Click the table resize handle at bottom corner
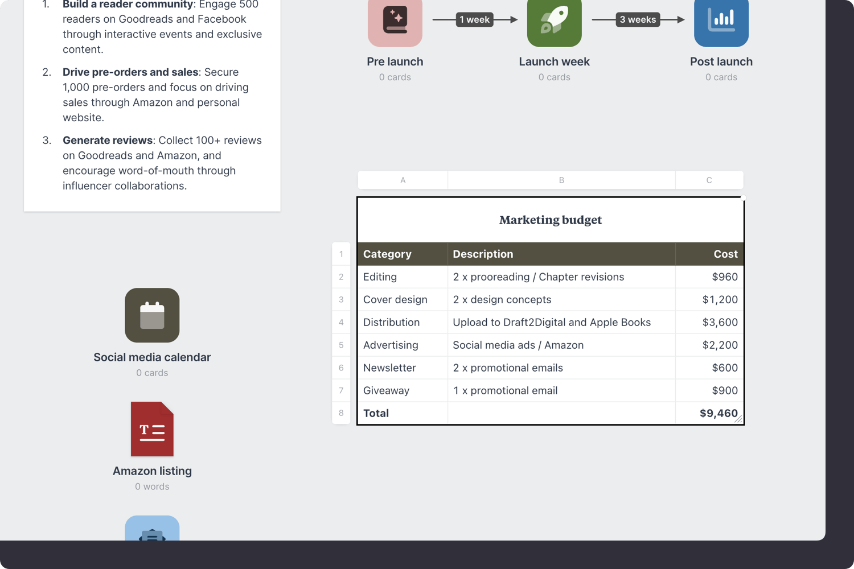The image size is (854, 569). point(738,419)
